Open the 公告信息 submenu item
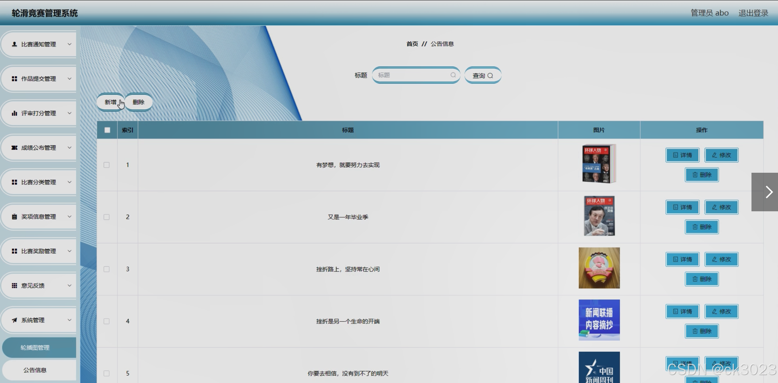 click(35, 370)
